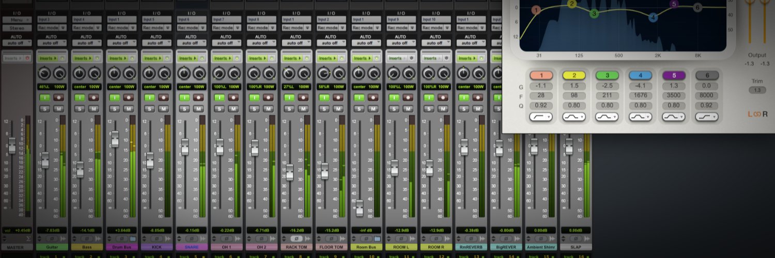Viewport: 775px width, 258px height.
Task: Solo the Bass track
Action: point(79,108)
